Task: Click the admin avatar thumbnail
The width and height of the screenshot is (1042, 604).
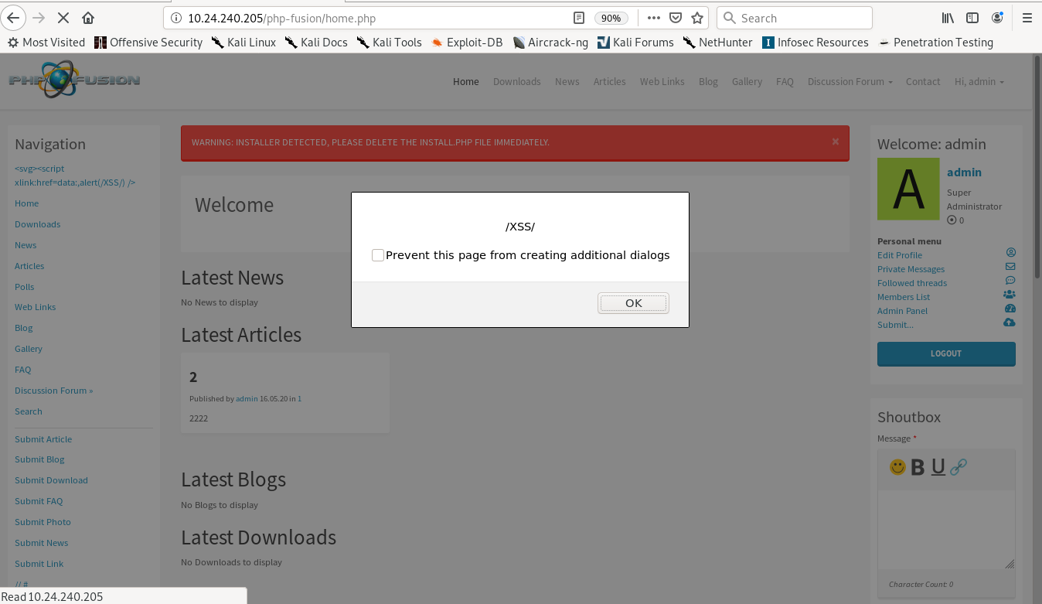Action: tap(908, 189)
